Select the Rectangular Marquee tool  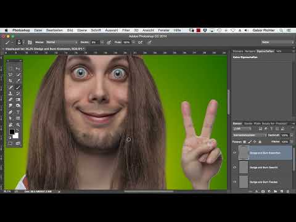point(10,68)
